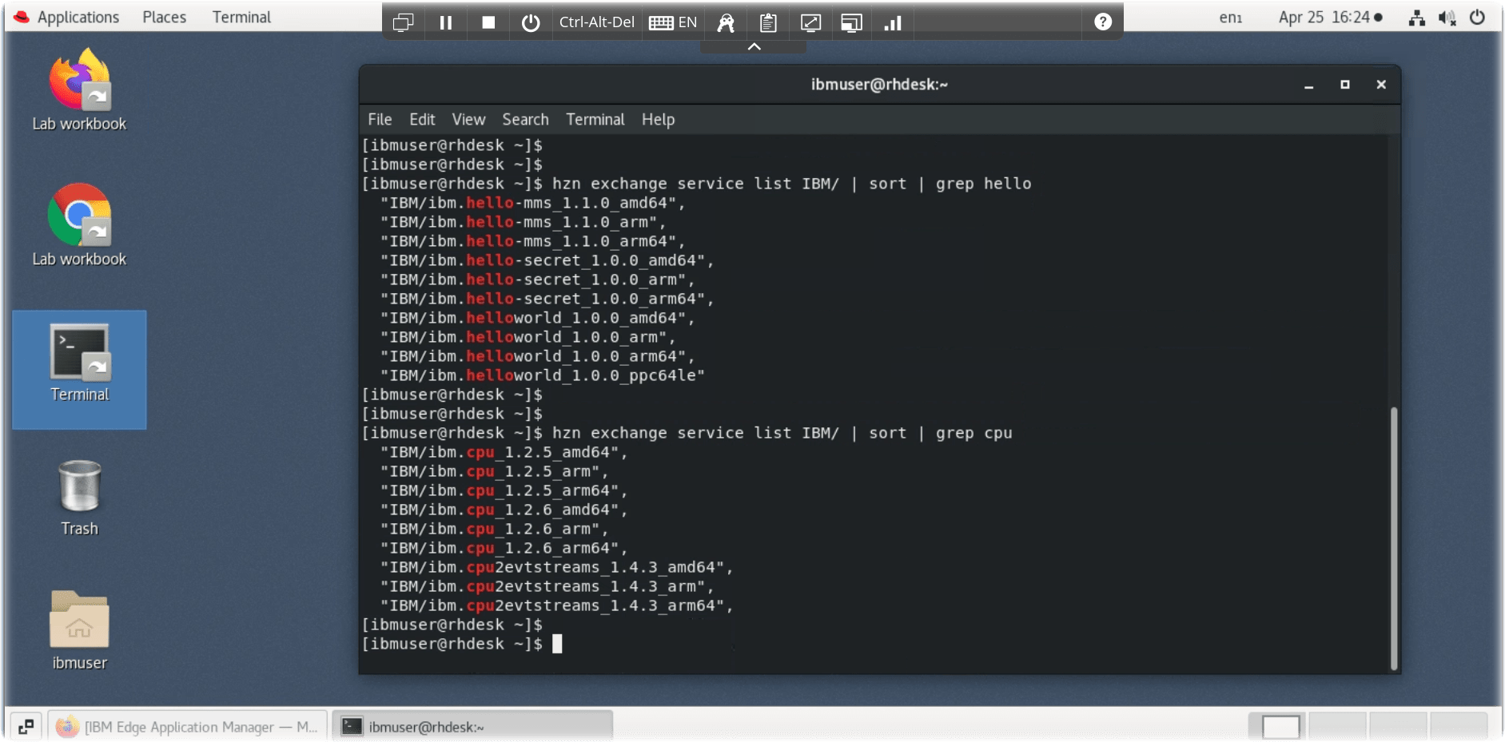Open the Apr 25 16:24 clock
The height and width of the screenshot is (742, 1505).
pos(1329,17)
